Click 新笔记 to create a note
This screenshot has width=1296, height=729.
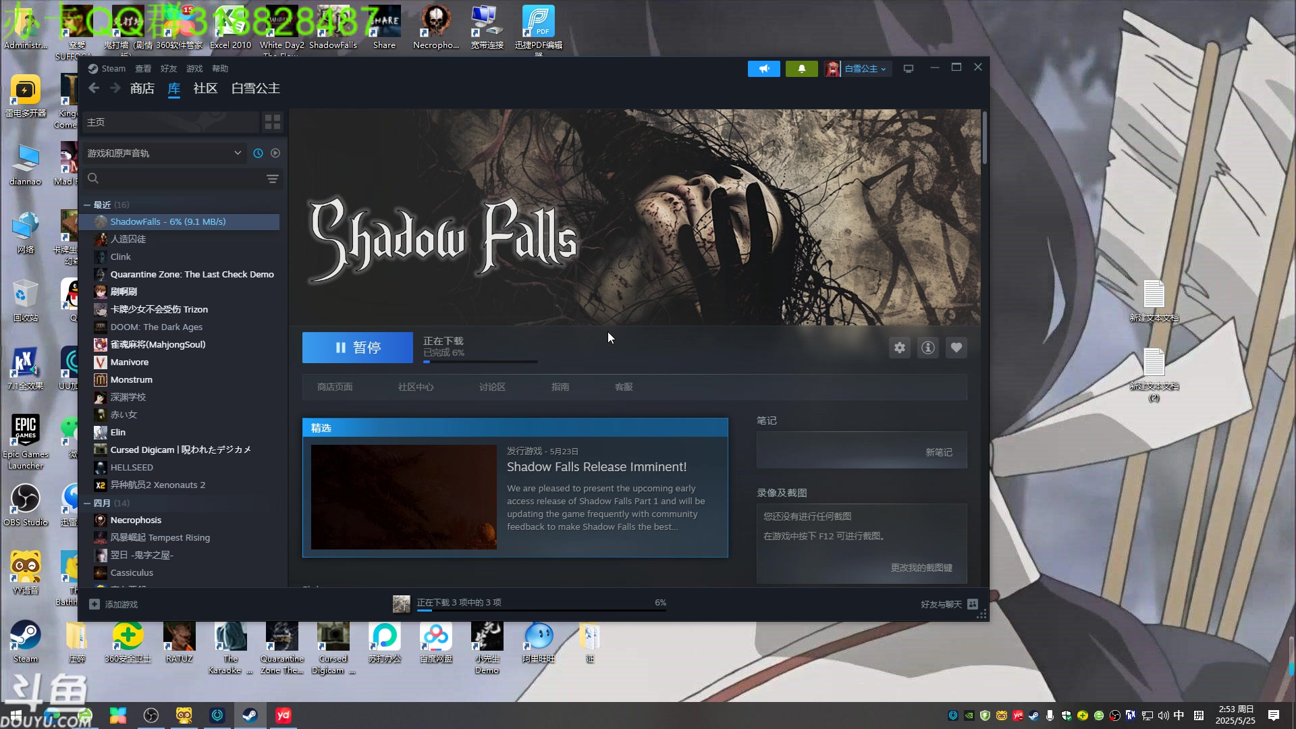939,452
